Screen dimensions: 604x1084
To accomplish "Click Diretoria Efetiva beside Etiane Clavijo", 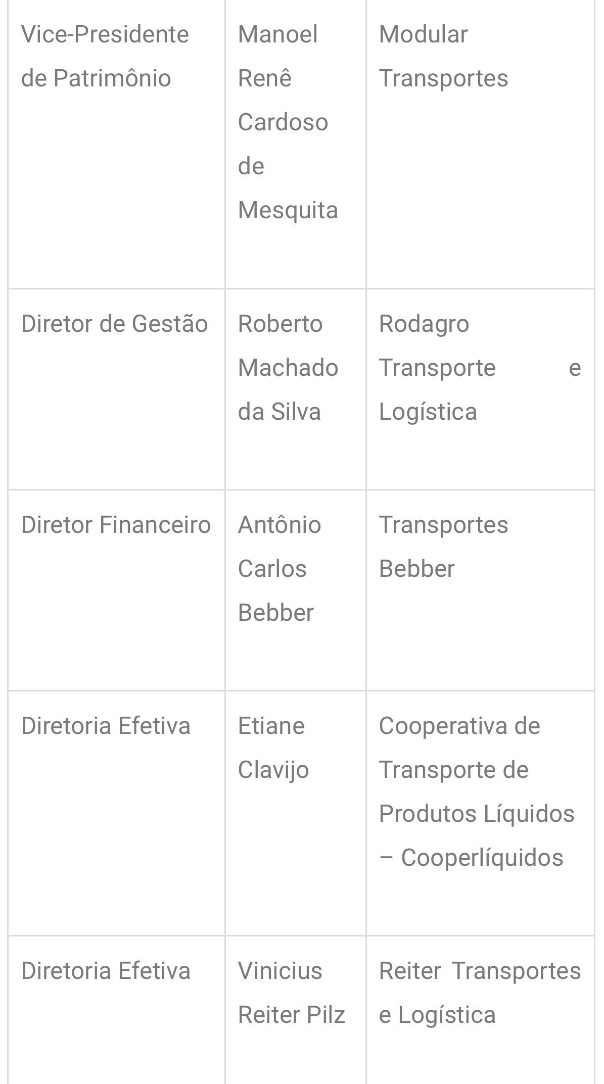I will point(106,726).
